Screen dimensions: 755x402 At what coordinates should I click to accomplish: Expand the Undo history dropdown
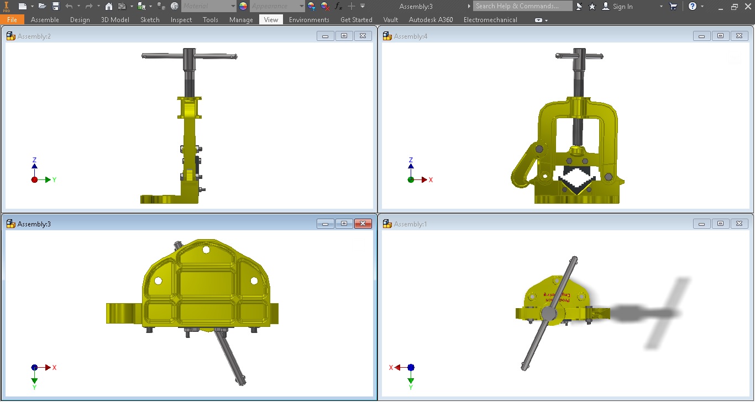pos(78,6)
